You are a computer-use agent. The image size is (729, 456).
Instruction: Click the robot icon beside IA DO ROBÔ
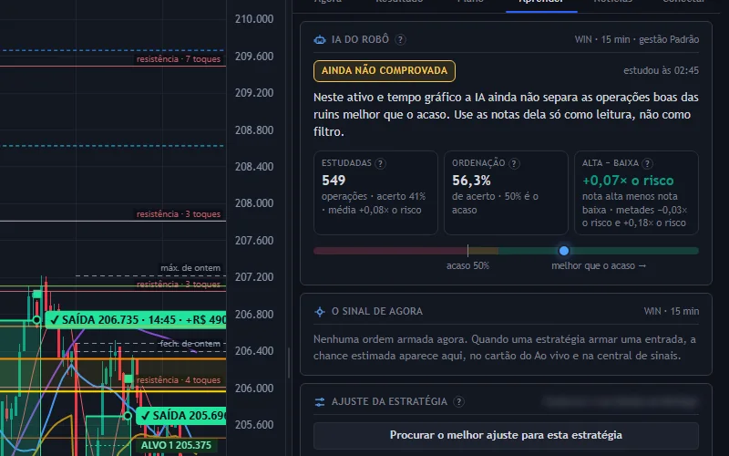point(320,39)
